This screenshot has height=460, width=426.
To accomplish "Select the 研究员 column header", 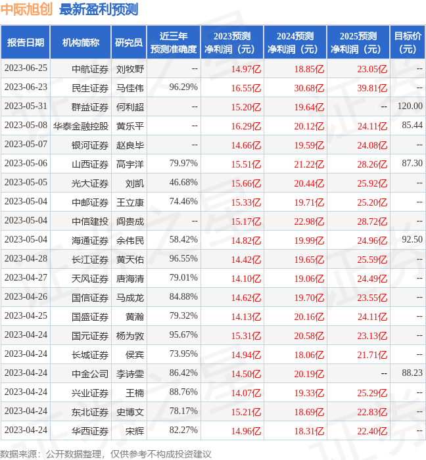I will [129, 42].
